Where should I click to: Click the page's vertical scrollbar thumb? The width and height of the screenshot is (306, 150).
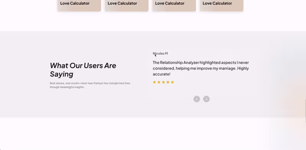305,111
